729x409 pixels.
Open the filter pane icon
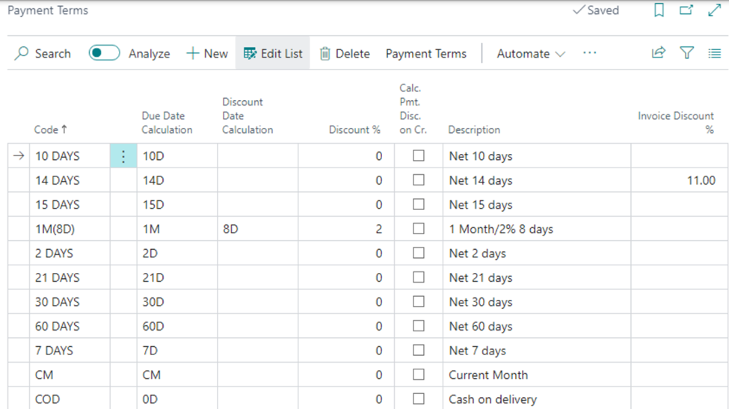[686, 53]
